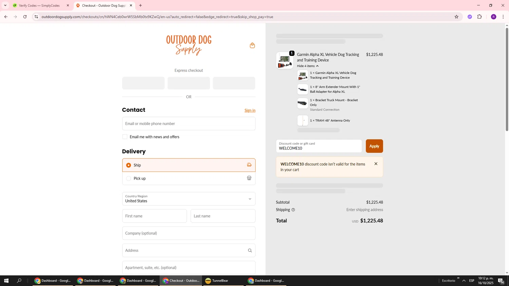Click the ESP language indicator

coord(472,281)
